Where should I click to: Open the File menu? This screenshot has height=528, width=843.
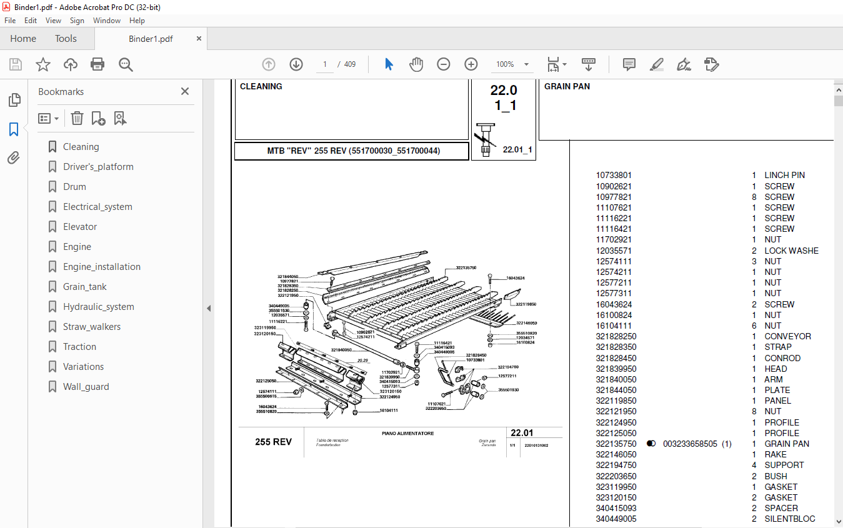10,21
